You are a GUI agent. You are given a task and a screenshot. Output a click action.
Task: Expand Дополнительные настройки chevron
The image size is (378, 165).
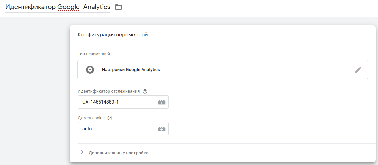tap(82, 152)
